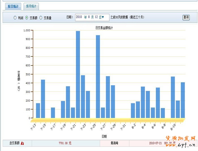The image size is (198, 151).
Task: Click the 1,000 mark on the y-axis
Action: click(x=27, y=30)
